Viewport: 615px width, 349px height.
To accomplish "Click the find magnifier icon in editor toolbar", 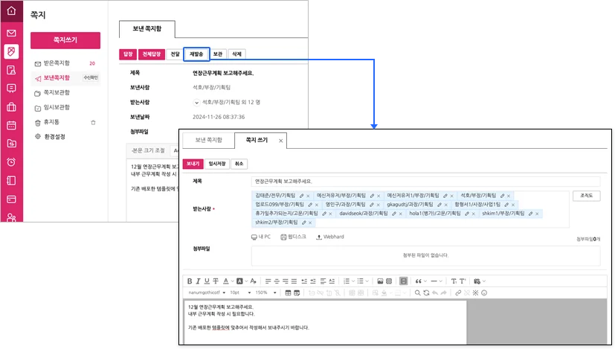I will pos(416,293).
